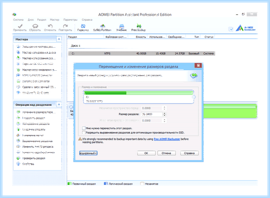Open the Мастер menu
Viewport: 270px width, 198px height.
(54, 20)
